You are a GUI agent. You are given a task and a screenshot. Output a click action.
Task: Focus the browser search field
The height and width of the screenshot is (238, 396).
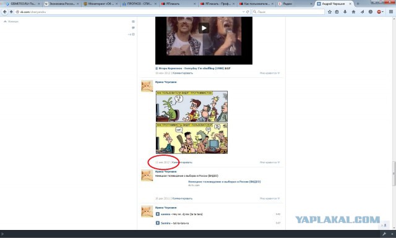pos(288,12)
